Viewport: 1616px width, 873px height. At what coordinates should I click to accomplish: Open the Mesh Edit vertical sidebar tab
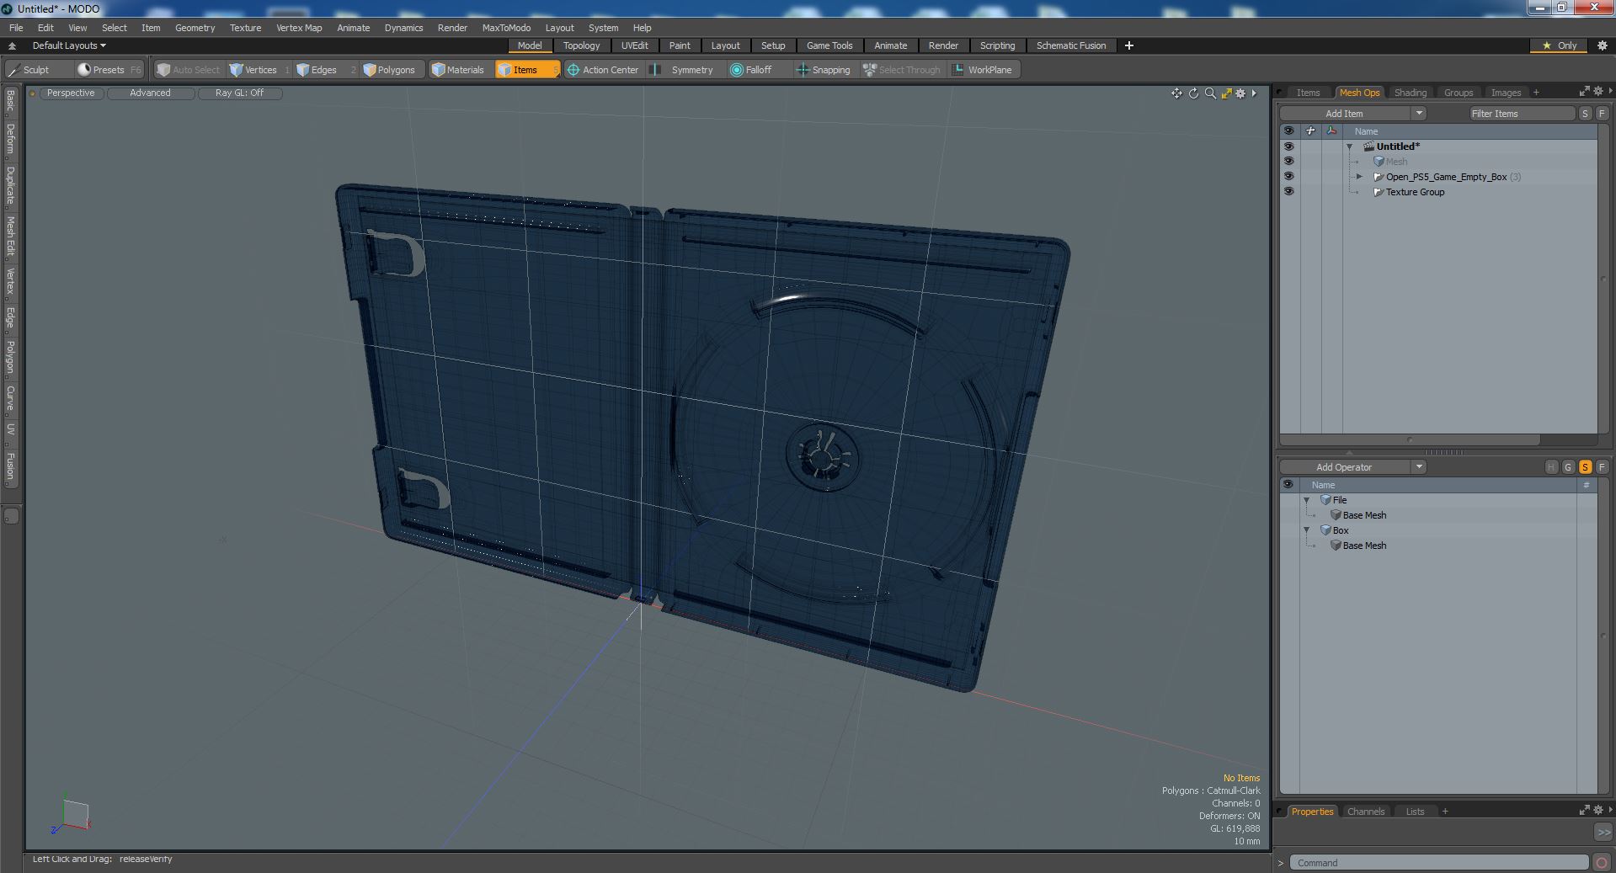(x=10, y=236)
